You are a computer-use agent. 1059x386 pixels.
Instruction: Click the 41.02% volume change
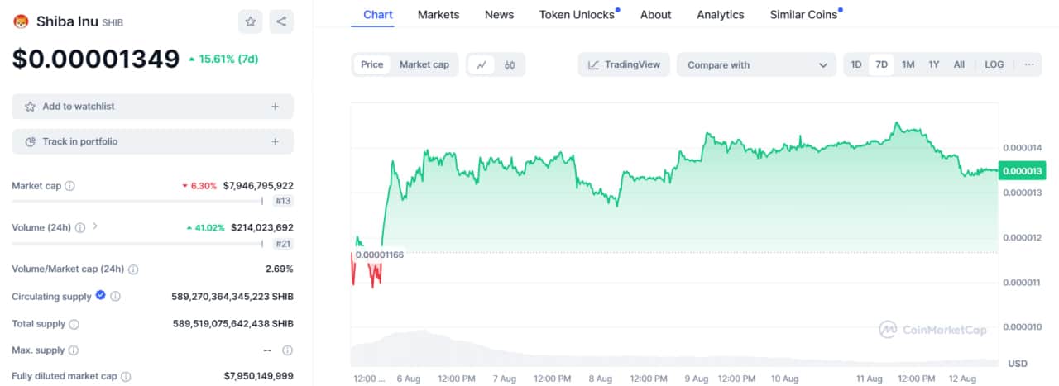click(x=205, y=227)
